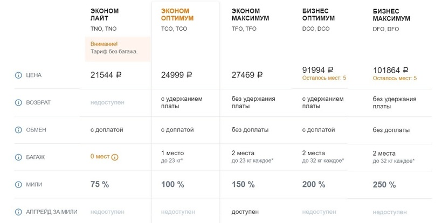Screen dimensions: 442x223
Task: Click the 21544 ₽ price
Action: [x=106, y=75]
